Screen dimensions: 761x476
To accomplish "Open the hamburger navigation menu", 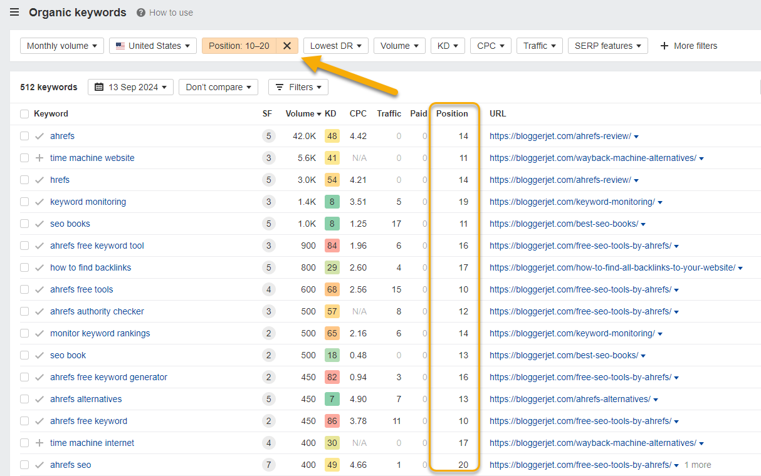I will coord(14,12).
